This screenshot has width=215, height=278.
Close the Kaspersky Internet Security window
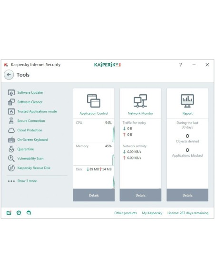(x=207, y=65)
